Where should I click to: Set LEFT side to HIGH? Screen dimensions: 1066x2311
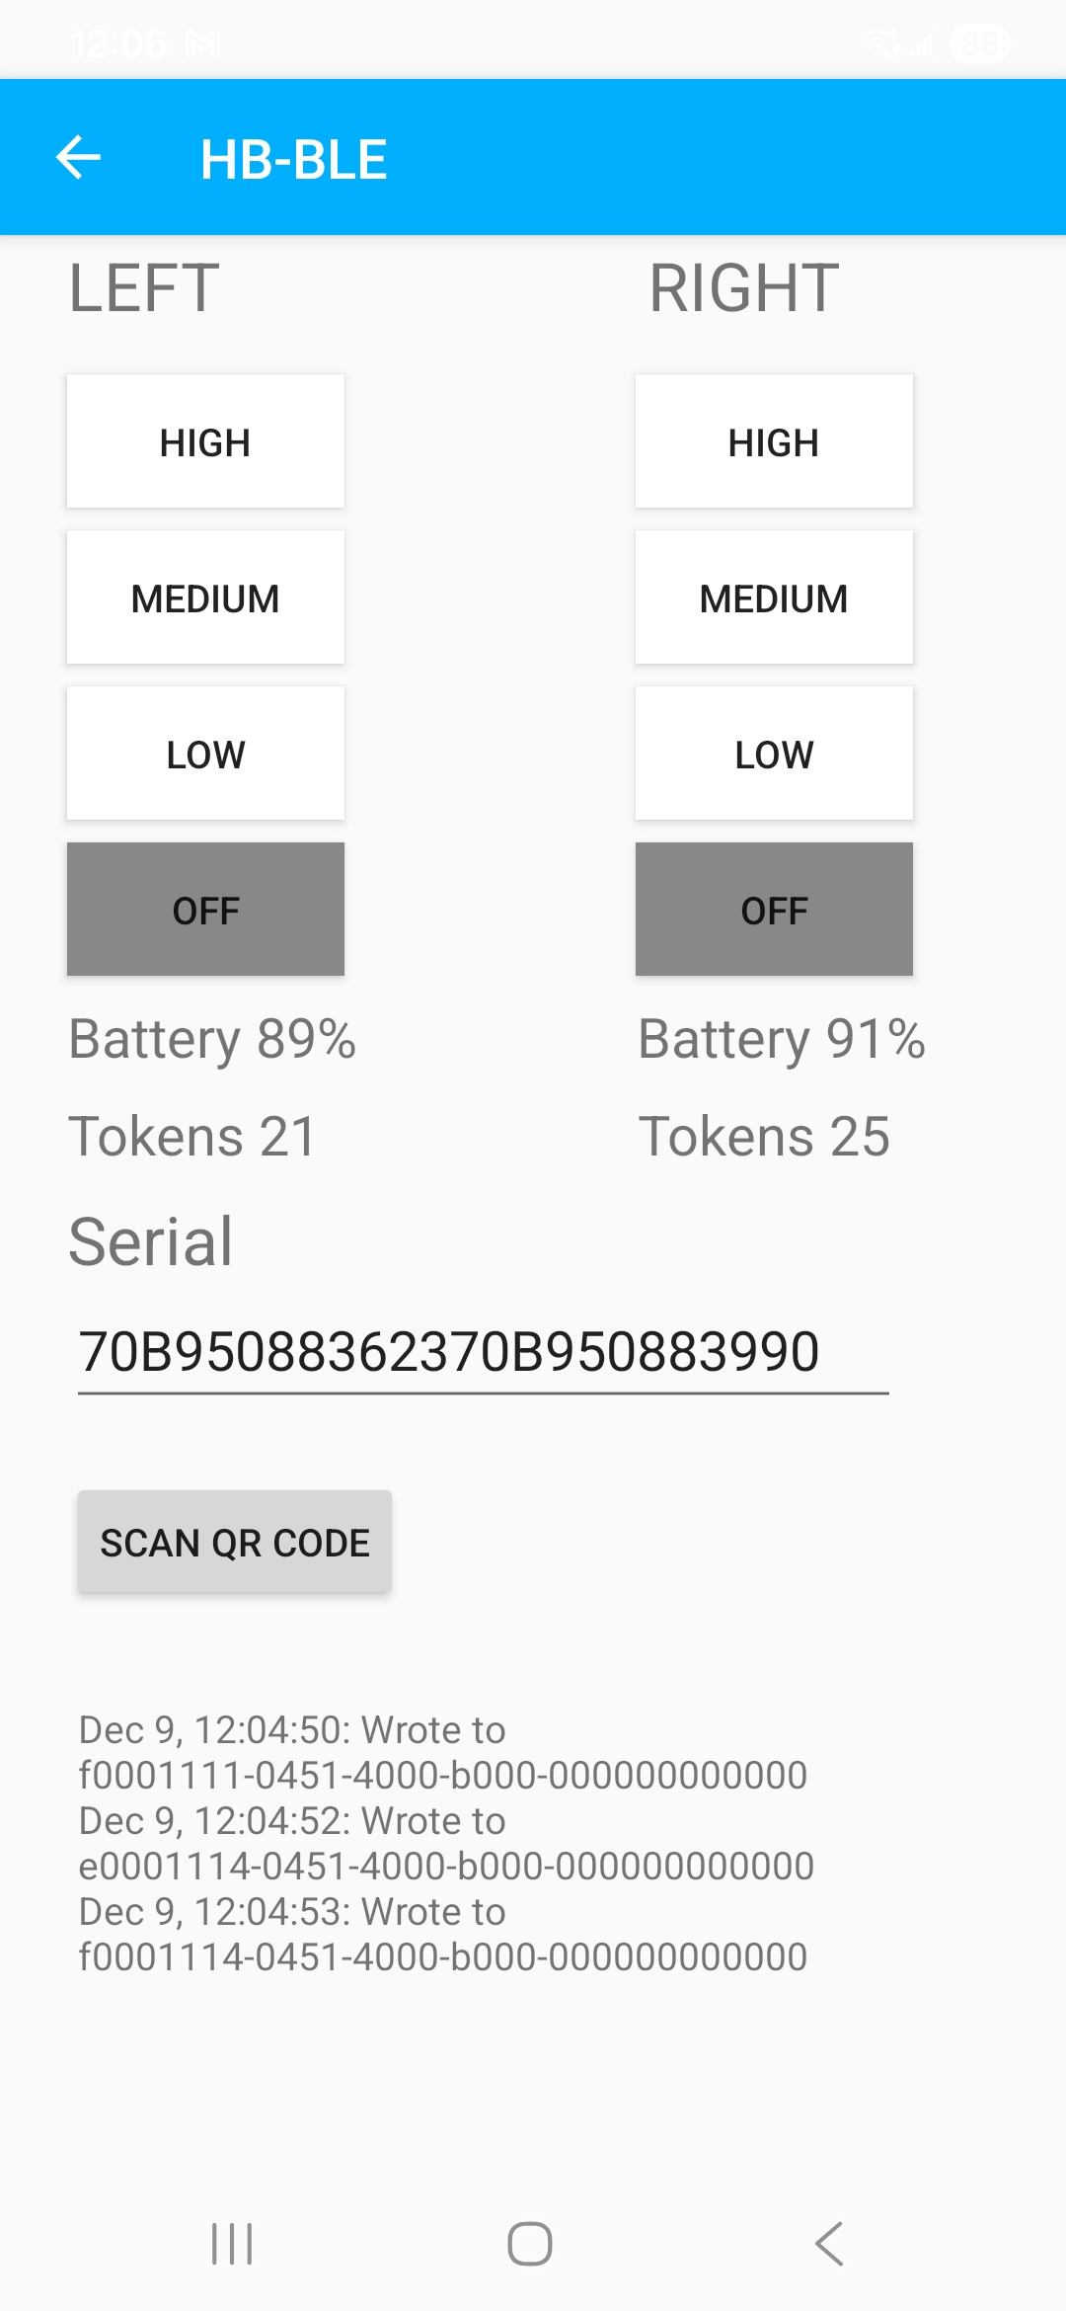point(205,441)
